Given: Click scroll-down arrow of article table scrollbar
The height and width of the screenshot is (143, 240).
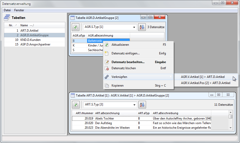Looking at the screenshot, I should 230,128.
